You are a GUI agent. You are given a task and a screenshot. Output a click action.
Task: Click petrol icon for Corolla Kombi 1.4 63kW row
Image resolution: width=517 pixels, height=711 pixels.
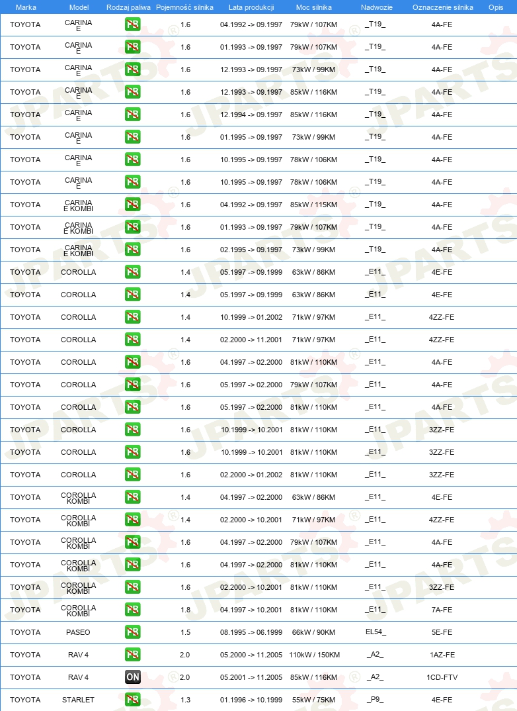133,497
